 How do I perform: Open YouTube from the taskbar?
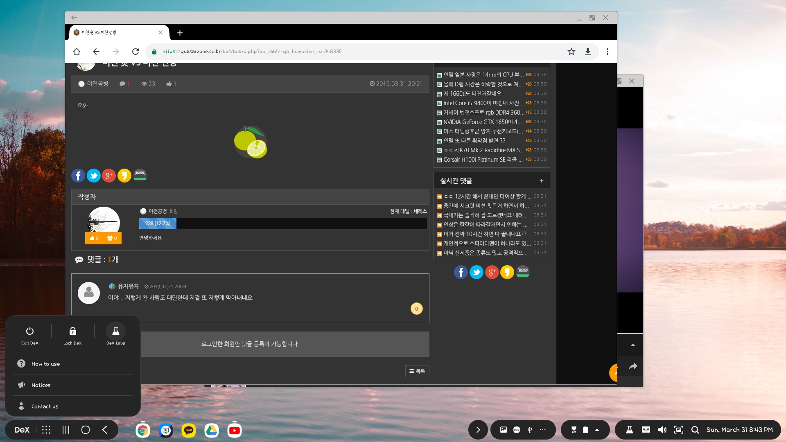235,430
